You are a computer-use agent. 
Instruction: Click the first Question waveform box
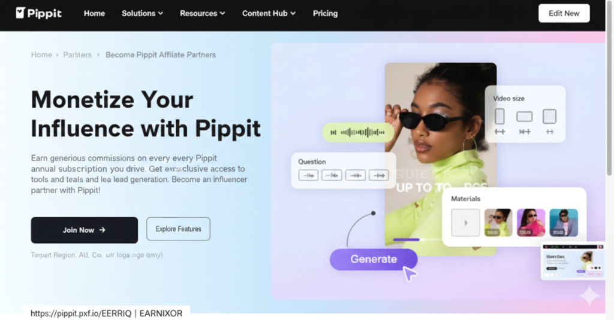[x=309, y=175]
